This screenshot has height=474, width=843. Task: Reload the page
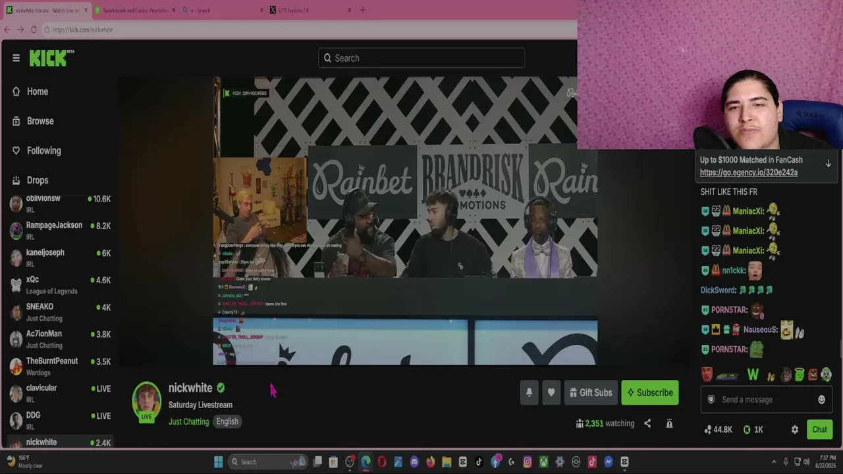point(34,30)
